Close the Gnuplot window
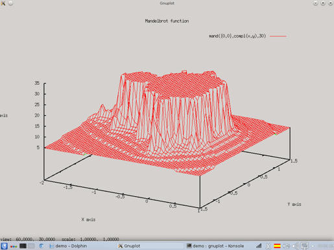334x250 pixels. pos(331,3)
